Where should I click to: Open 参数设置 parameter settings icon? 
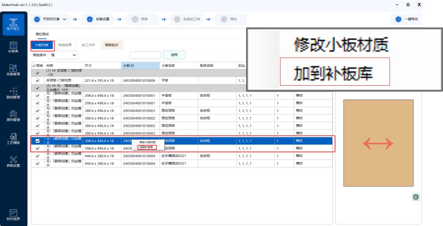point(14,162)
